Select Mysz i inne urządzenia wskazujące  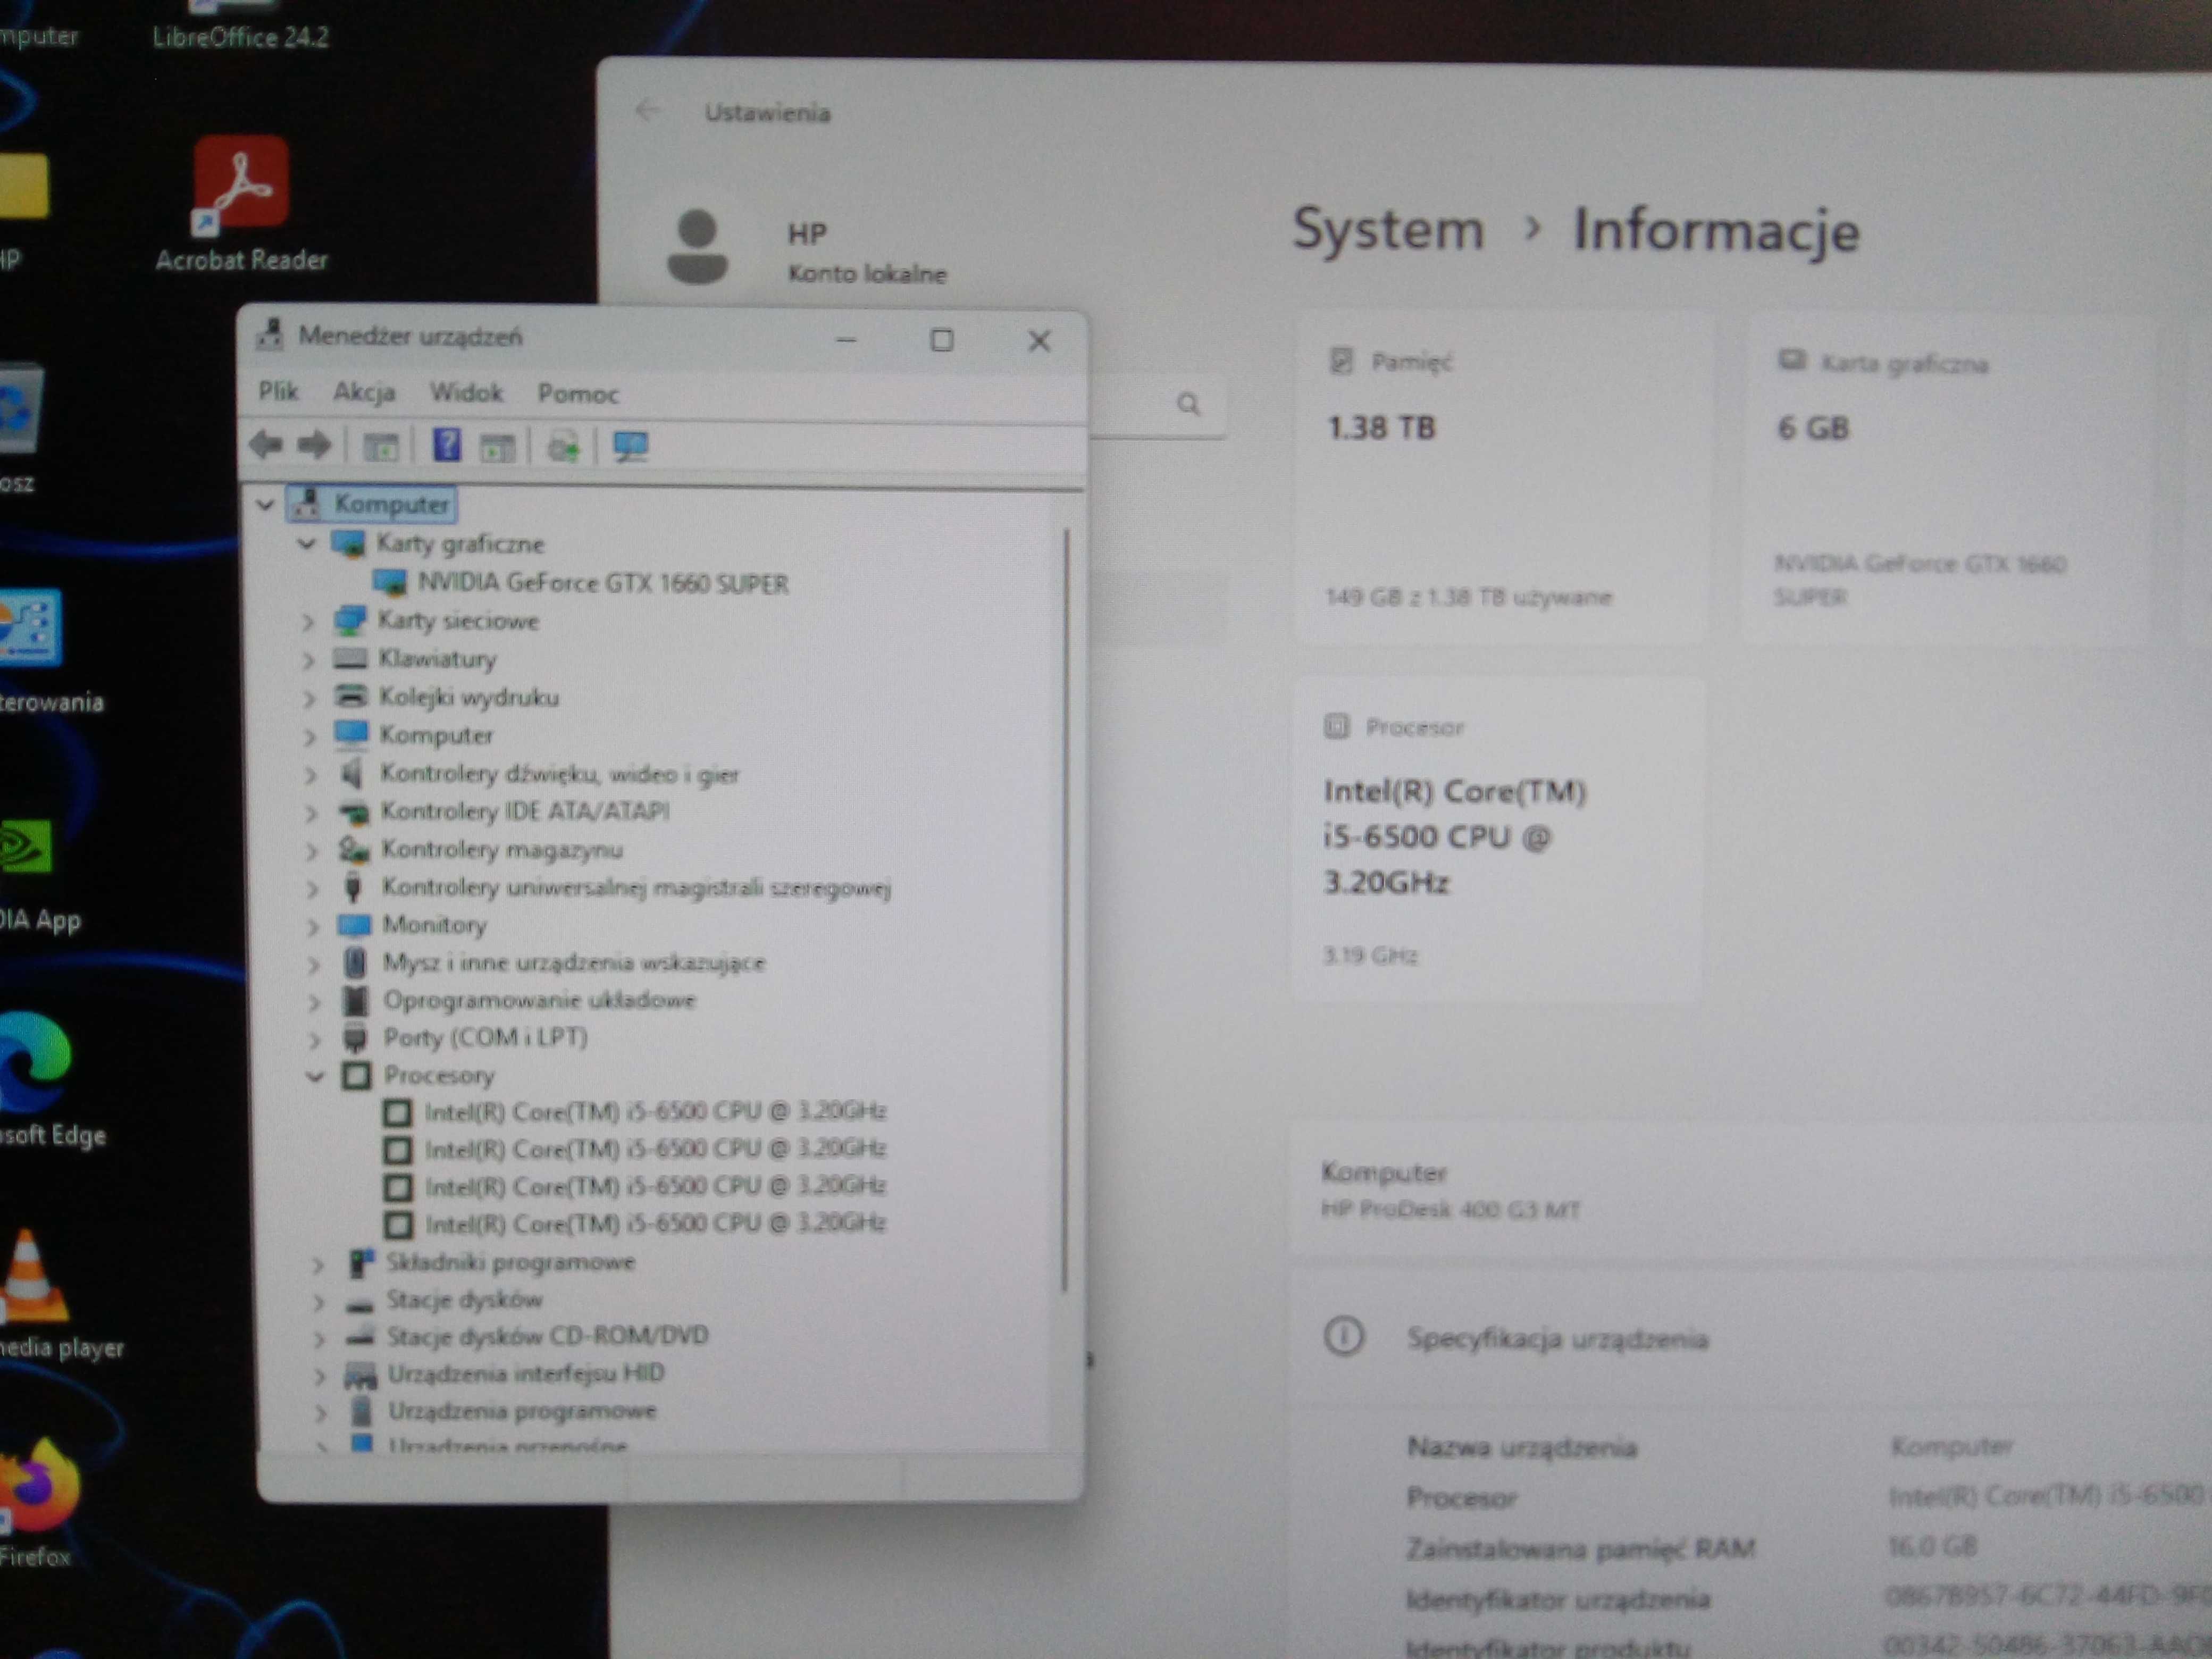click(x=574, y=962)
